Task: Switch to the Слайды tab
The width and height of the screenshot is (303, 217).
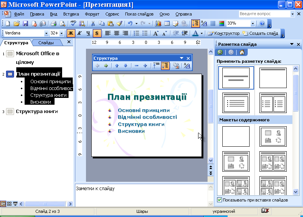Action: point(46,43)
